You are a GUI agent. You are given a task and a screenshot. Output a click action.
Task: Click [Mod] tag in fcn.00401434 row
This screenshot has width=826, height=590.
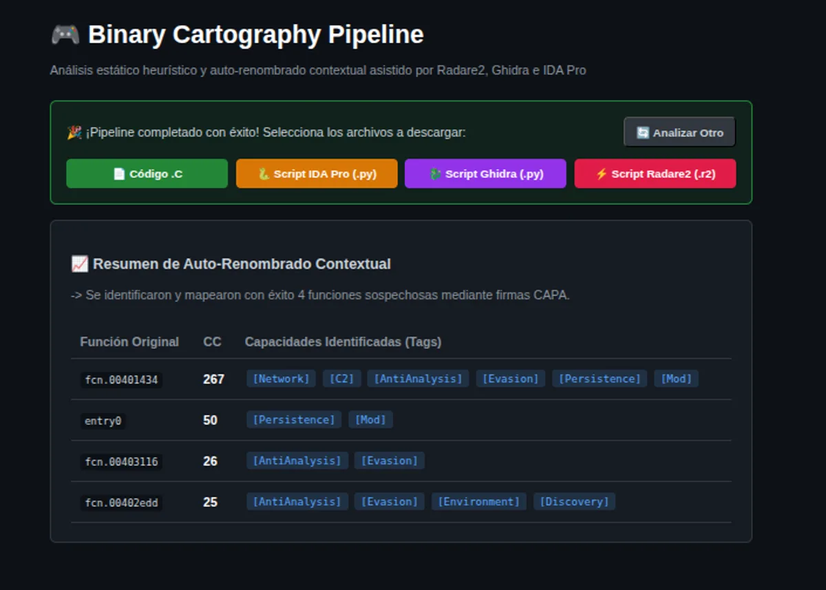[676, 379]
